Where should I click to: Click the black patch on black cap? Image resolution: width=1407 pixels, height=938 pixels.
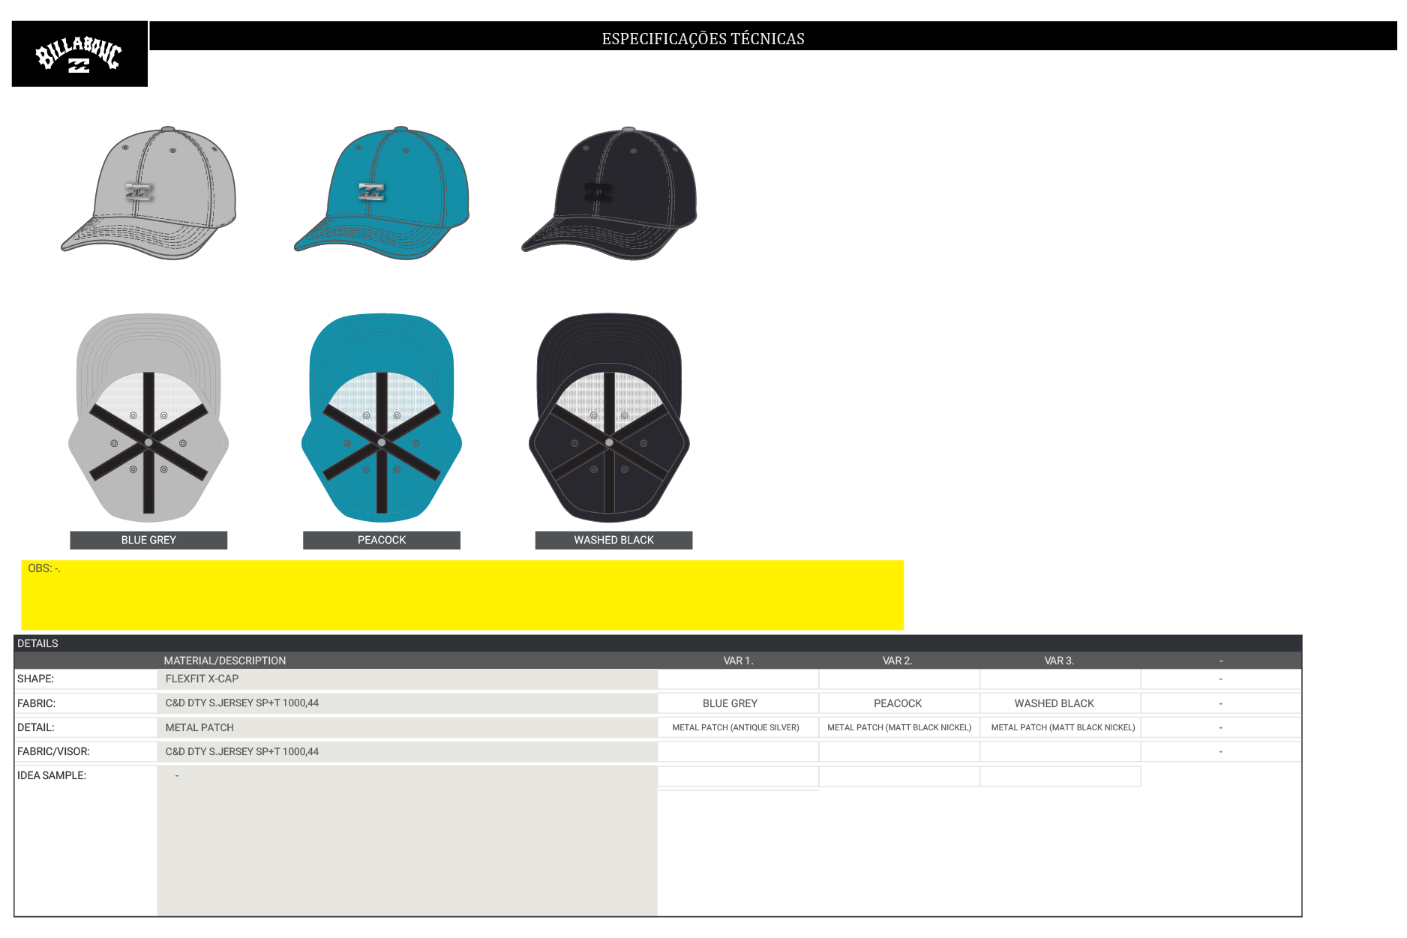(x=598, y=192)
